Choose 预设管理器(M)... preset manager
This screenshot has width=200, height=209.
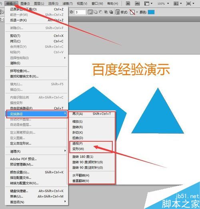coord(37,165)
